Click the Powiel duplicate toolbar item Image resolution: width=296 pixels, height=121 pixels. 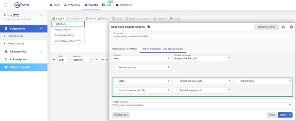tap(90, 19)
